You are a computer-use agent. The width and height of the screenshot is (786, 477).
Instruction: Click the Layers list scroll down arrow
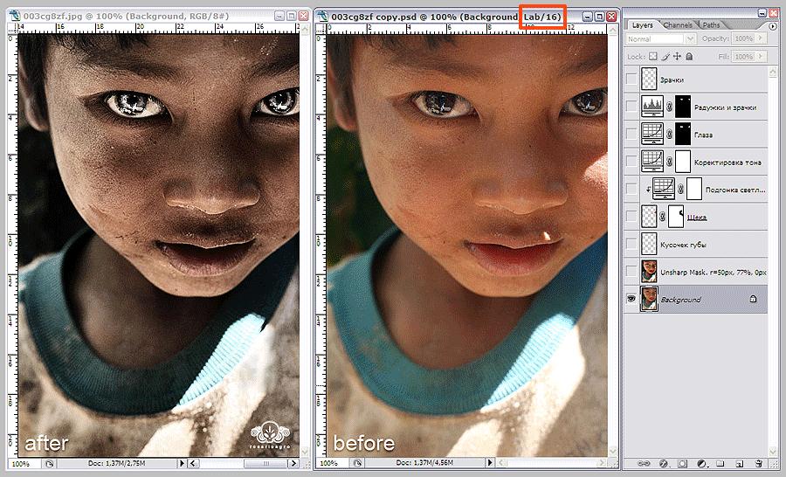point(773,451)
